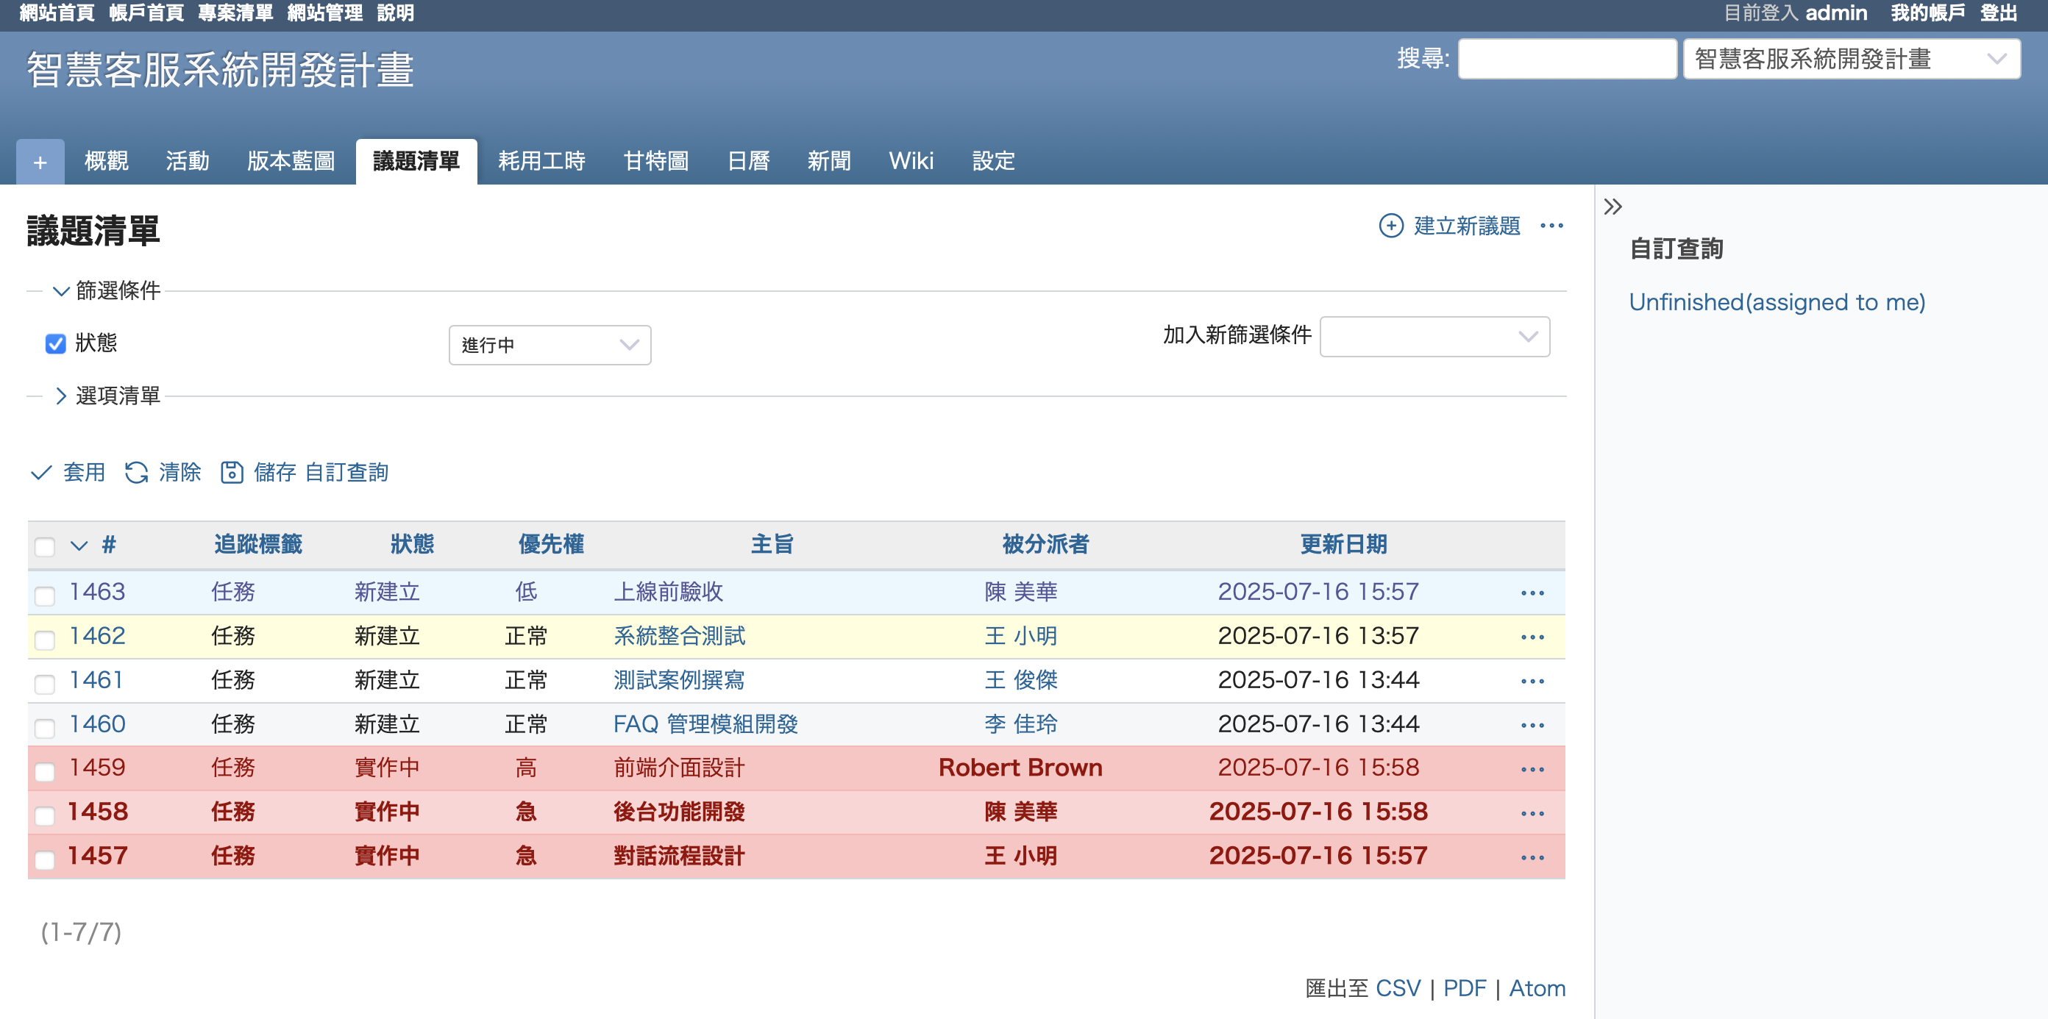Sort by the 更新日期 column header
Image resolution: width=2048 pixels, height=1019 pixels.
tap(1343, 545)
